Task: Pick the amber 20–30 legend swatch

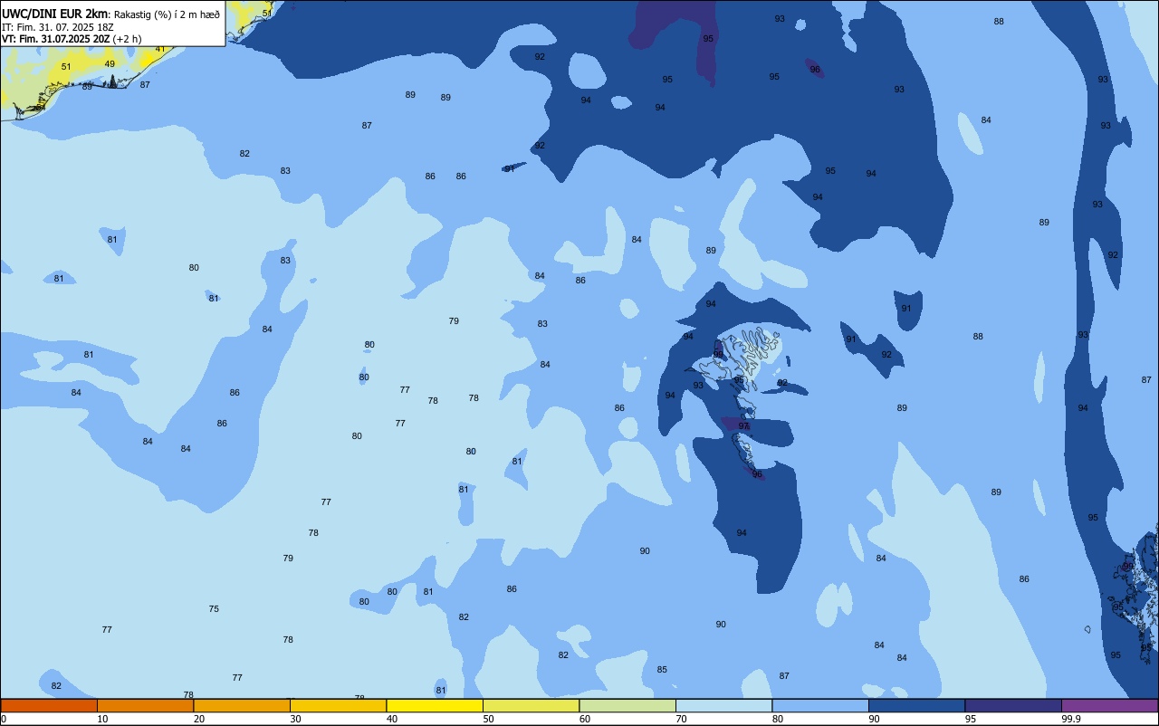Action: [242, 705]
